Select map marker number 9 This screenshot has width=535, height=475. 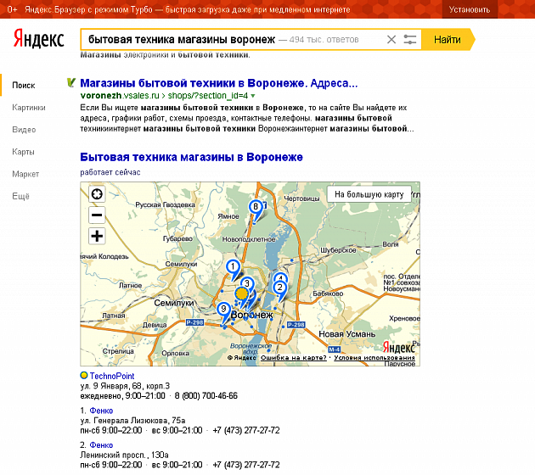tap(223, 310)
